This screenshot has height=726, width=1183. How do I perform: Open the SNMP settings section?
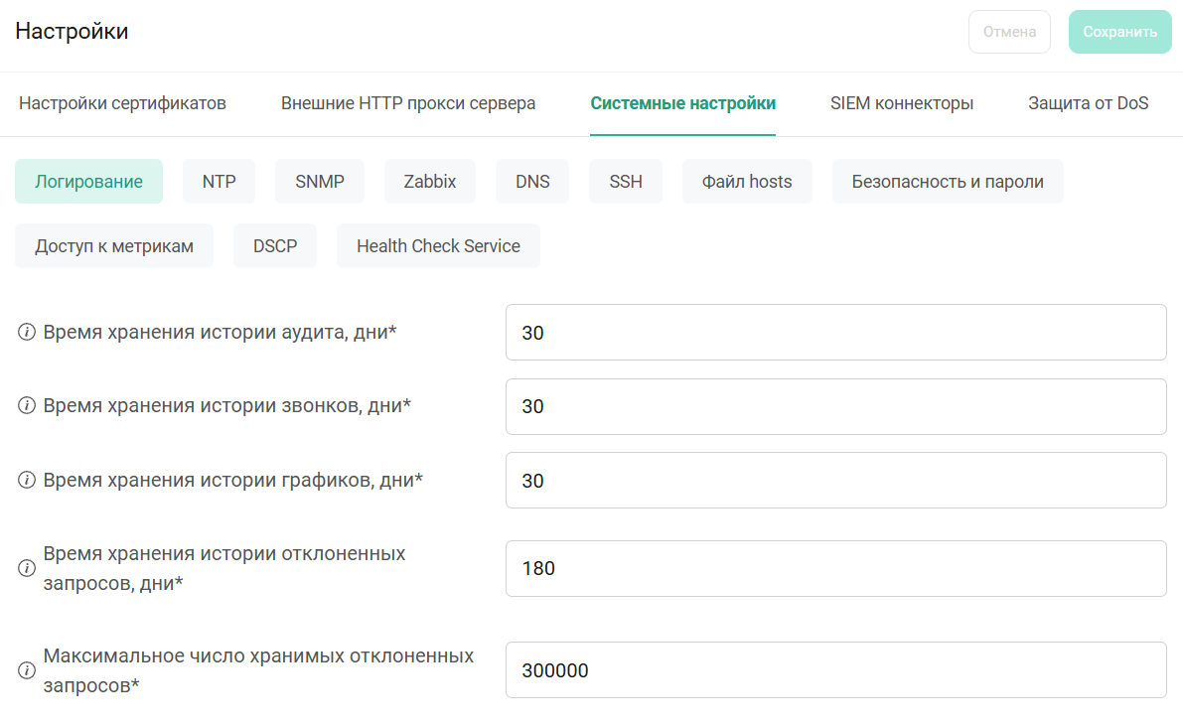click(x=320, y=182)
